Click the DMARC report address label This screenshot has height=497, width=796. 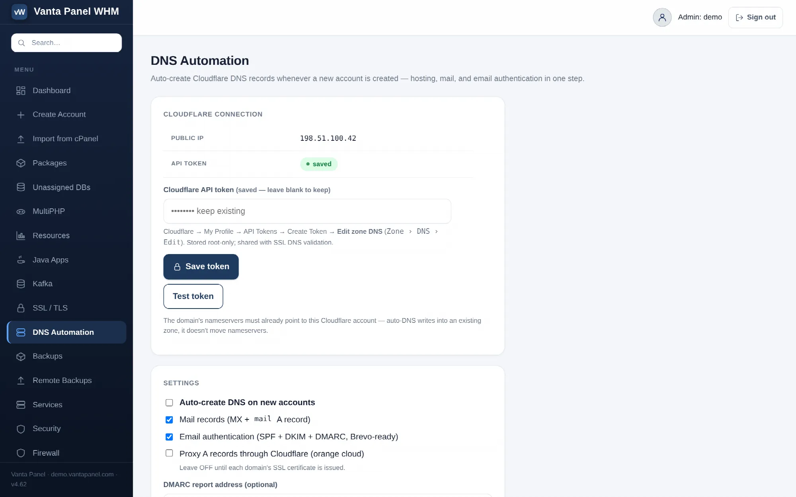click(220, 485)
